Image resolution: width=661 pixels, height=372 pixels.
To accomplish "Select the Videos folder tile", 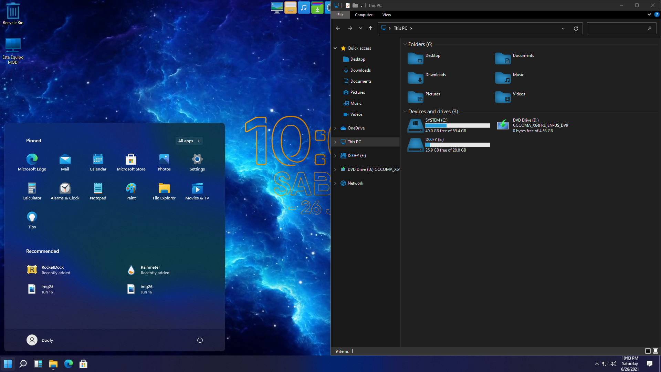I will [x=511, y=97].
